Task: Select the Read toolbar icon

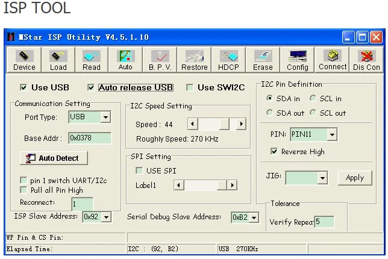Action: point(92,60)
